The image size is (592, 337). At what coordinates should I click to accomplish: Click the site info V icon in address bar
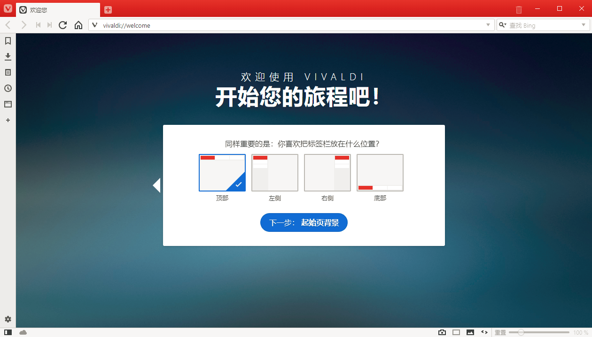click(95, 25)
